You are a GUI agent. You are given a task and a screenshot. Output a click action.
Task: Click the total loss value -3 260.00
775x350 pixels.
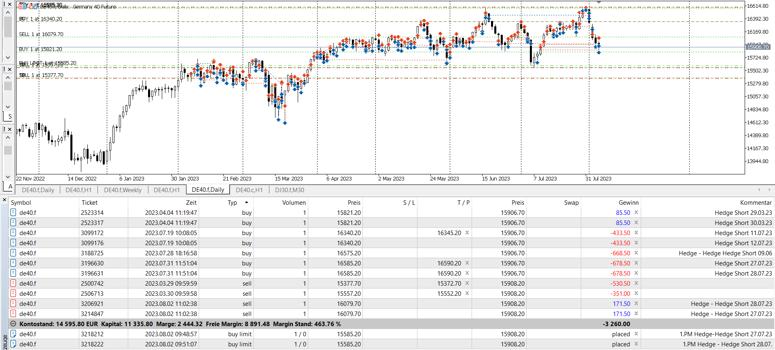(x=616, y=324)
